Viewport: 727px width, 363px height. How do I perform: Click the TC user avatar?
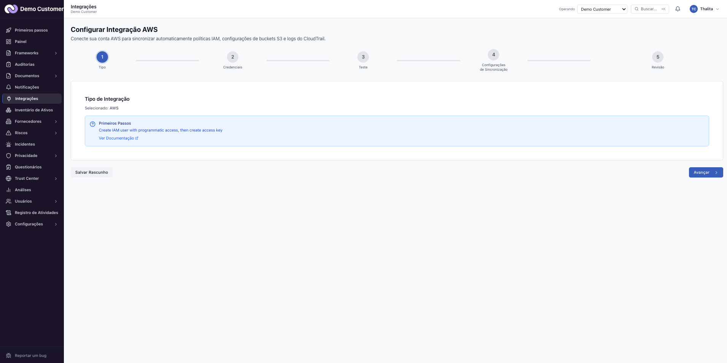click(x=694, y=9)
